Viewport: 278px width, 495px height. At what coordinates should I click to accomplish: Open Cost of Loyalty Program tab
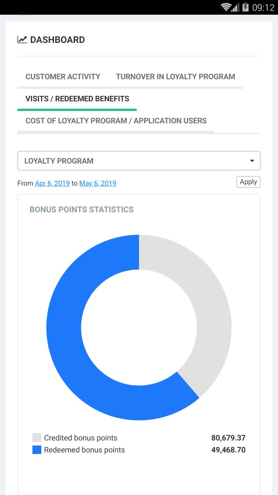[x=116, y=121]
